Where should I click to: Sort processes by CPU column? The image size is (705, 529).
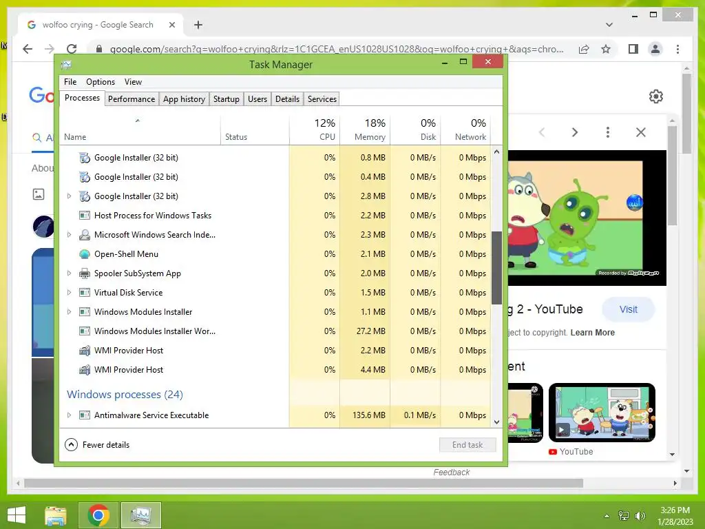point(314,130)
